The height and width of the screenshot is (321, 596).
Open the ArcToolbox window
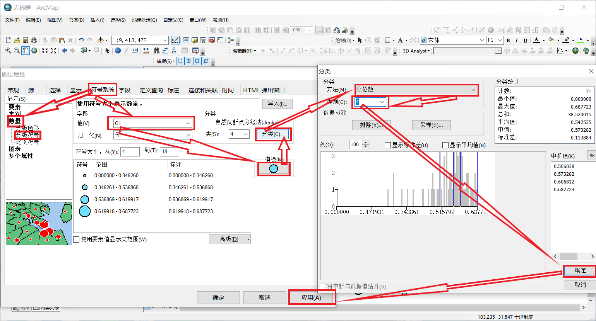click(212, 40)
